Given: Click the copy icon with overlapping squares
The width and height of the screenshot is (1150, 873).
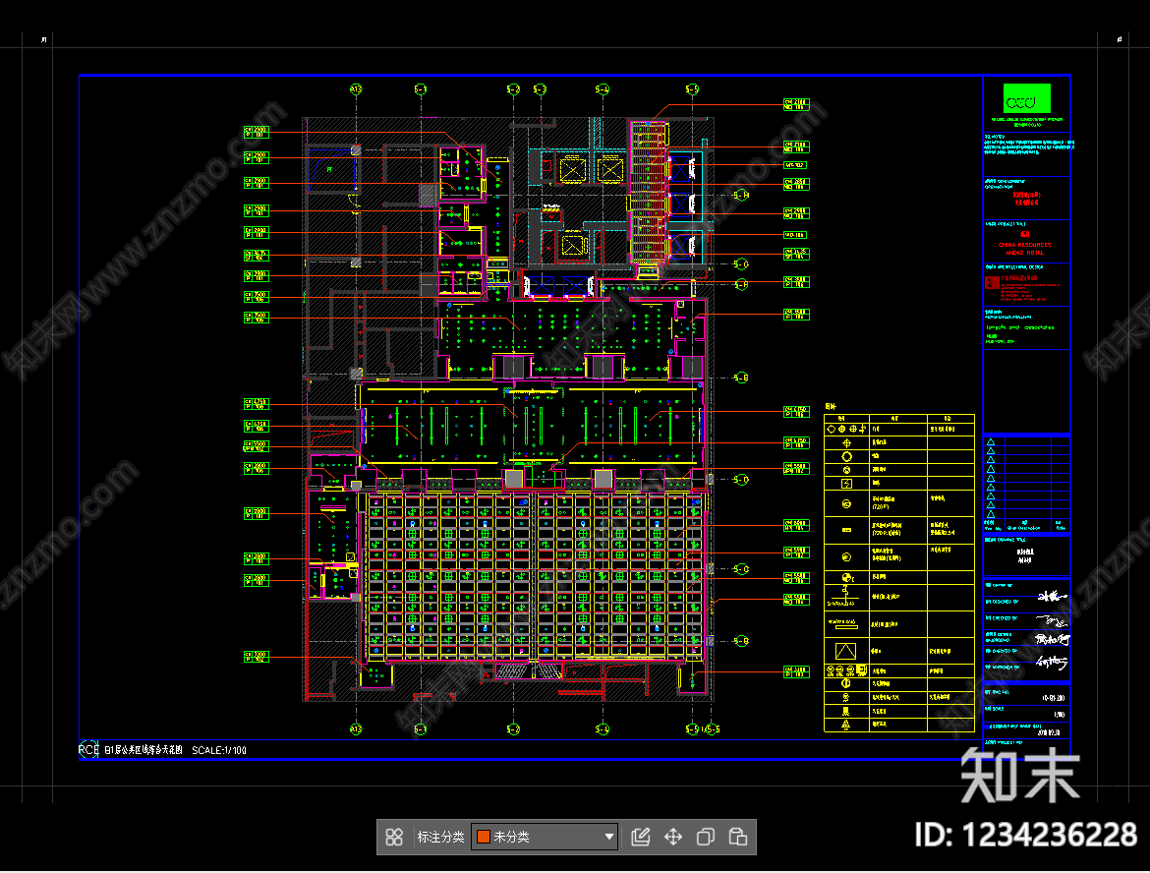Looking at the screenshot, I should click(706, 837).
